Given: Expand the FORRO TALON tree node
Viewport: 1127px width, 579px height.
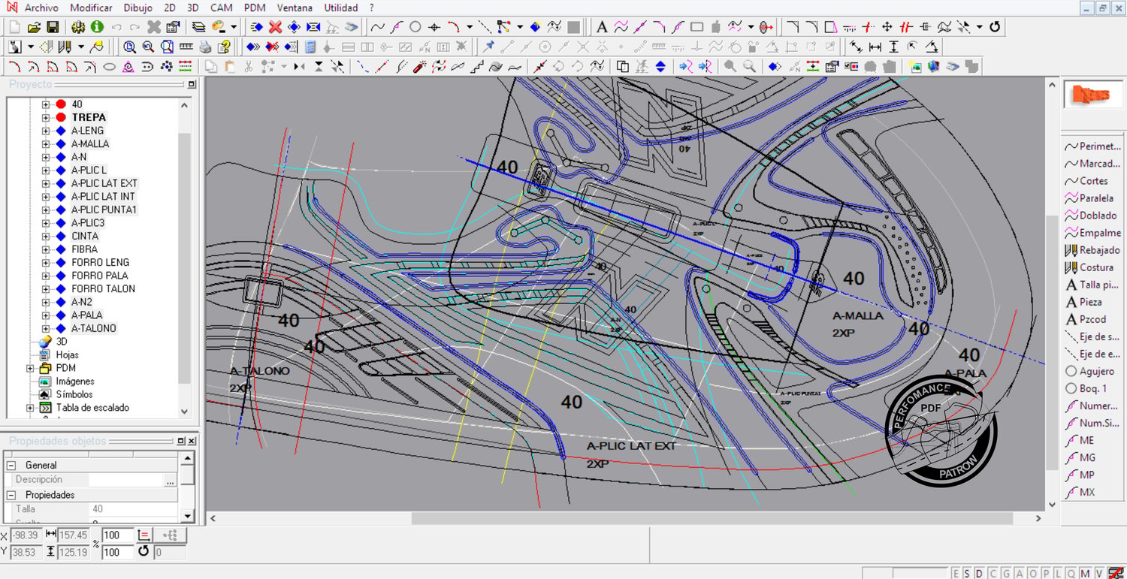Looking at the screenshot, I should [46, 288].
